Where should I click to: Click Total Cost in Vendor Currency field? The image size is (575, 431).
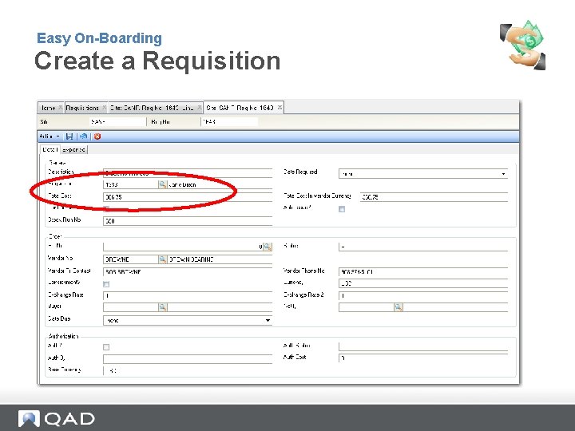coord(434,197)
